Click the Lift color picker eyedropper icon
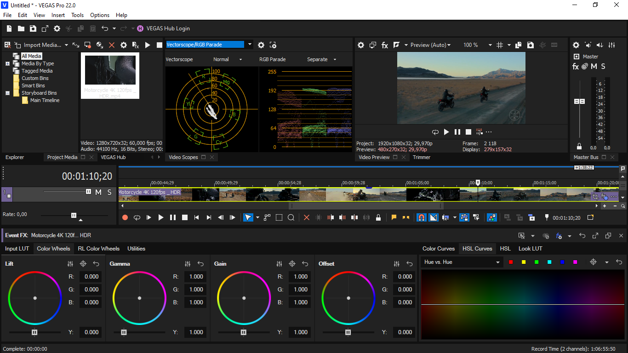This screenshot has width=628, height=353. [x=83, y=264]
